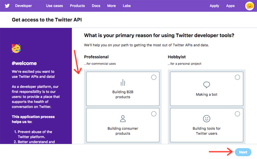Click the smiley icon for Twitter user tools

[x=207, y=119]
